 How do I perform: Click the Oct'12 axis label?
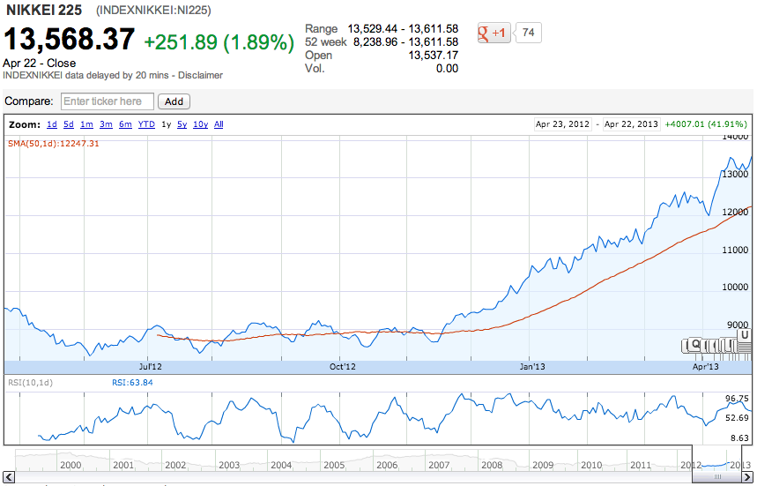[x=342, y=367]
